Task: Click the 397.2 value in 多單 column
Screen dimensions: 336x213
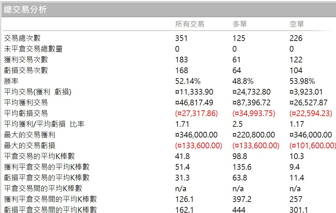Action: click(x=242, y=199)
